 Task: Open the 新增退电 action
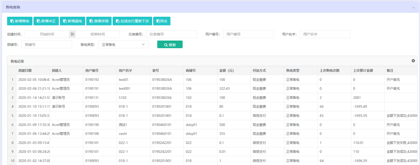click(73, 21)
